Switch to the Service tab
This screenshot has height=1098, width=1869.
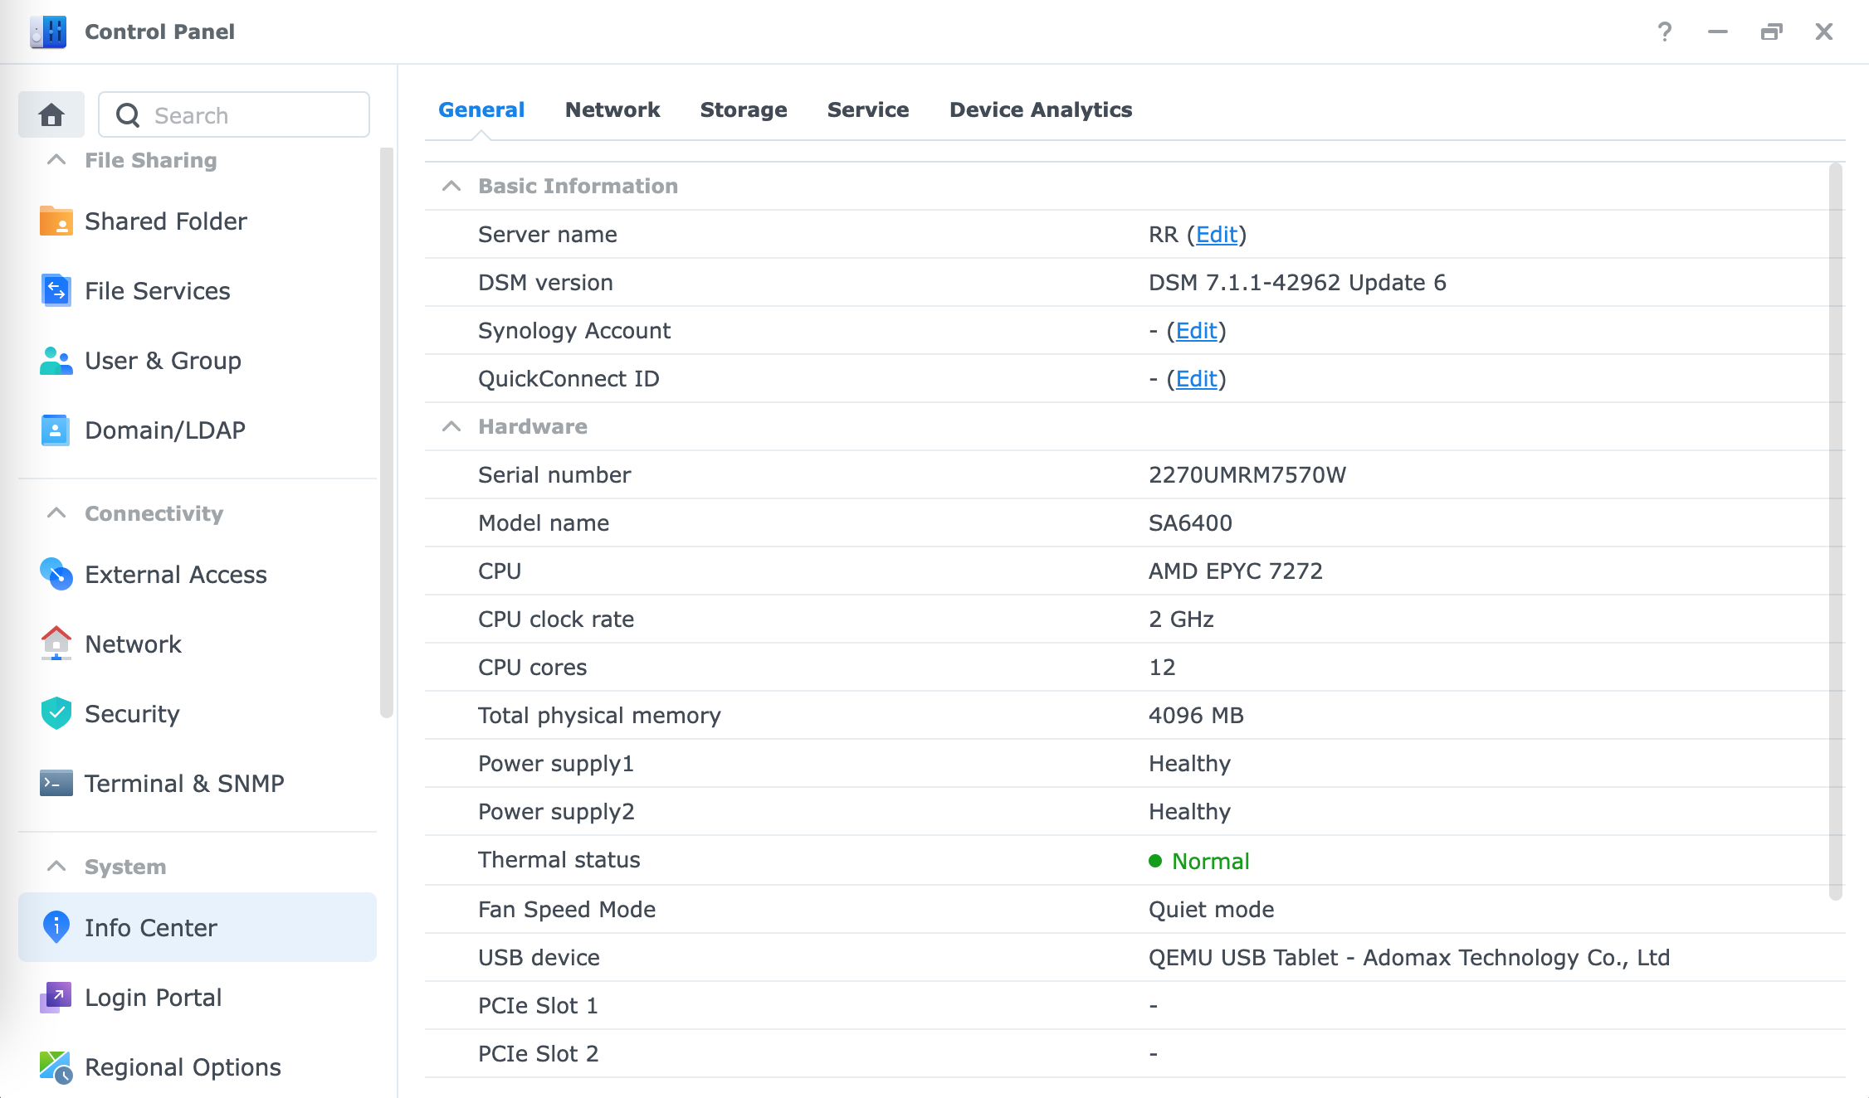click(868, 109)
